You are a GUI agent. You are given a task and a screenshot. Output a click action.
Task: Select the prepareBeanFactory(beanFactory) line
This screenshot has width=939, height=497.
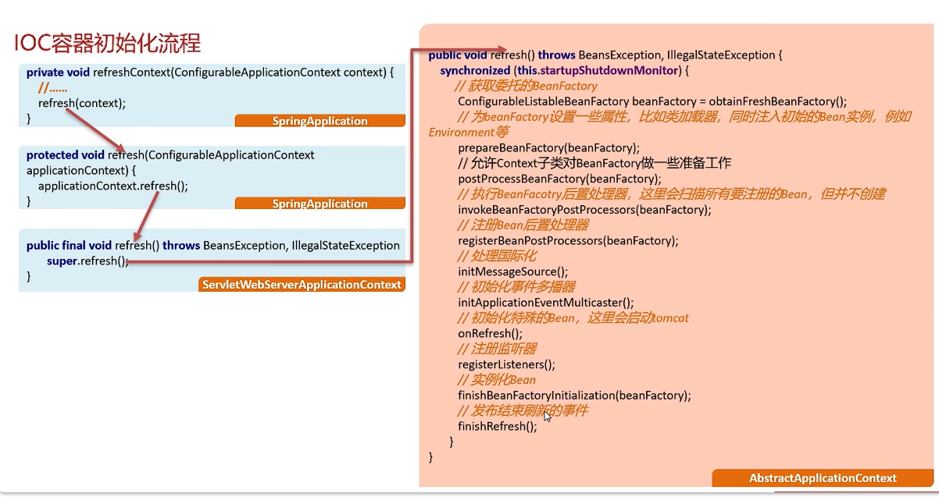(548, 147)
